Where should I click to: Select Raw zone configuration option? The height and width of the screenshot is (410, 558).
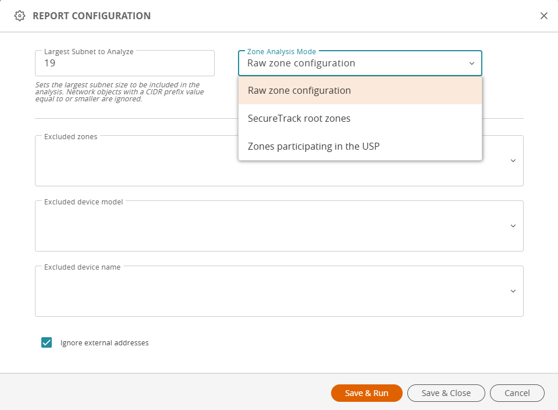(x=360, y=90)
